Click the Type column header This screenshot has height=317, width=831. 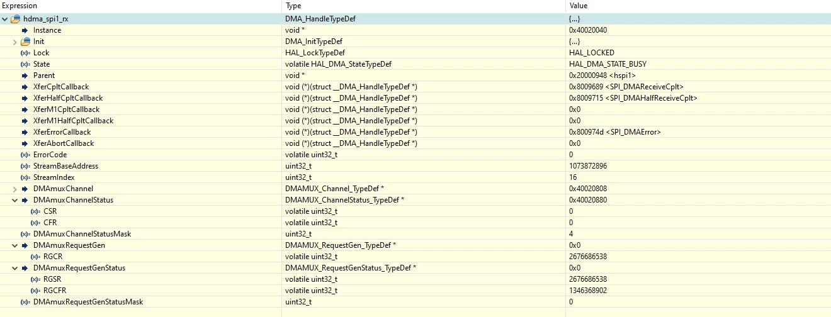[293, 6]
